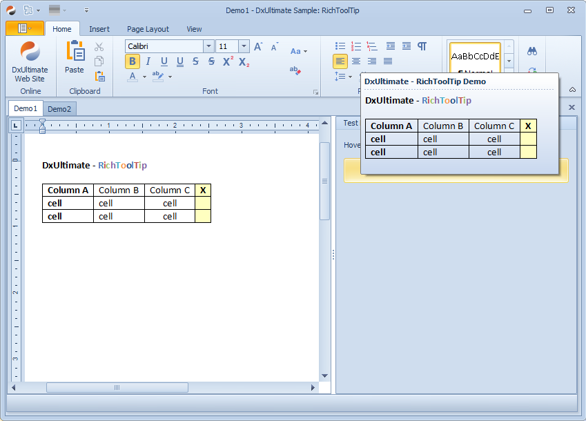
Task: Open the Calibri font name dropdown
Action: coord(208,46)
